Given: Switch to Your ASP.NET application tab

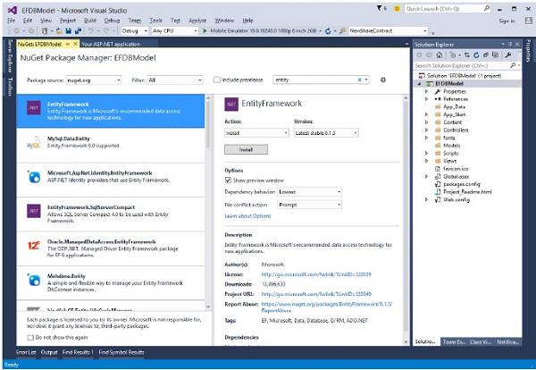Looking at the screenshot, I should coord(111,44).
